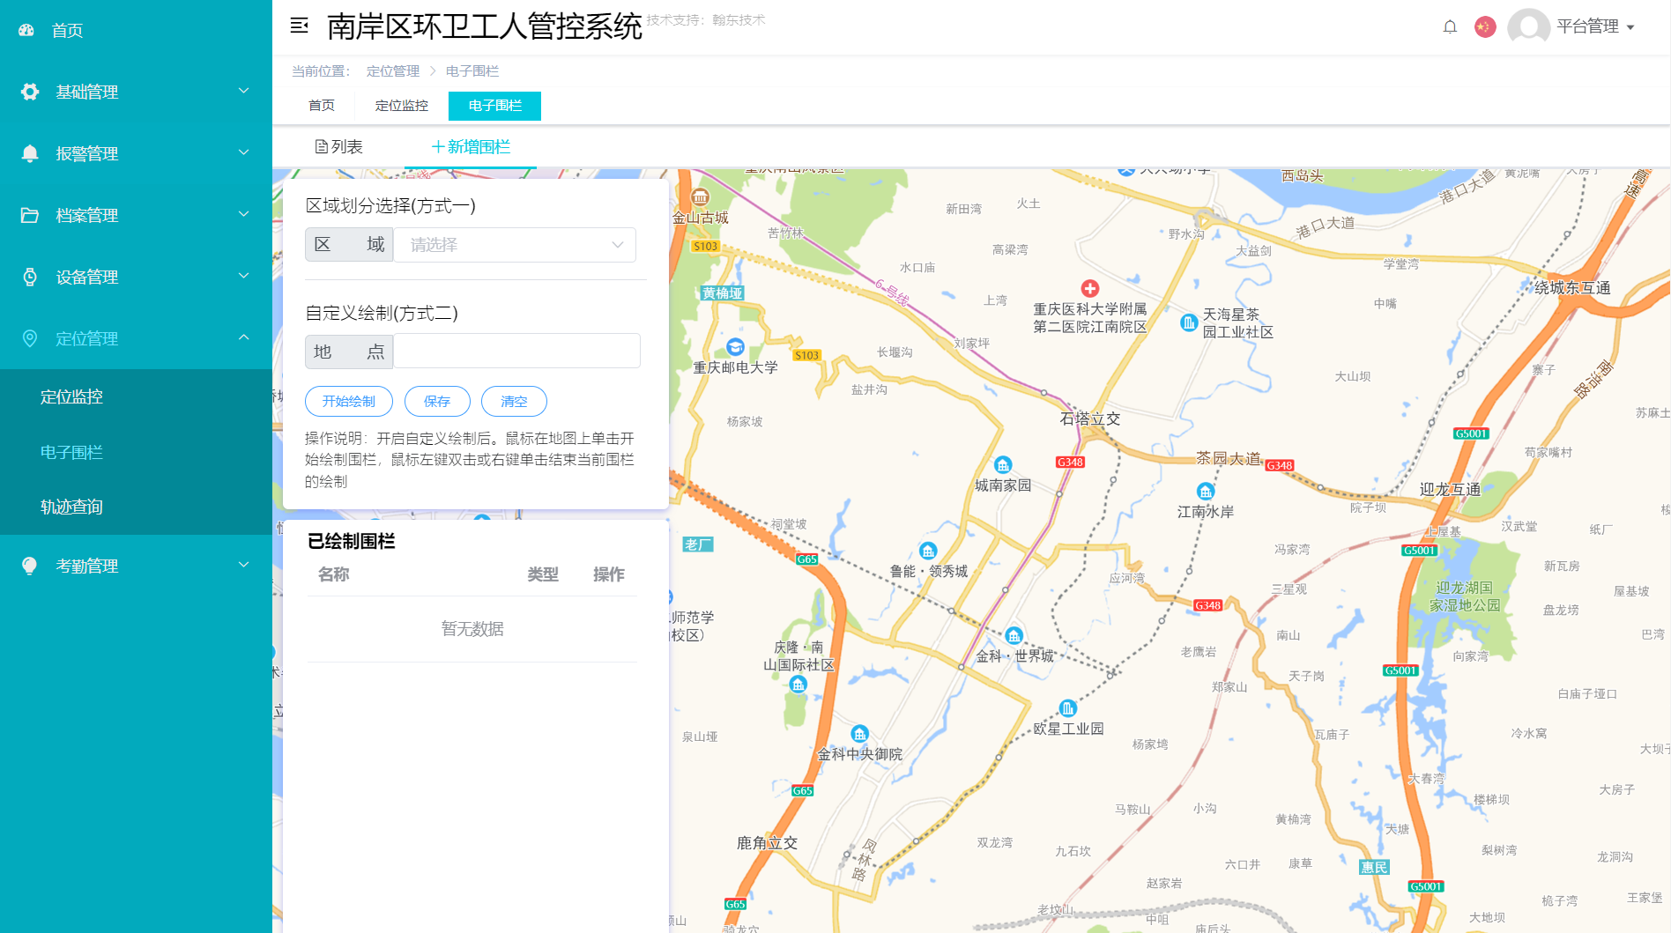Click the 开始绘制 button
1671x933 pixels.
pos(349,402)
